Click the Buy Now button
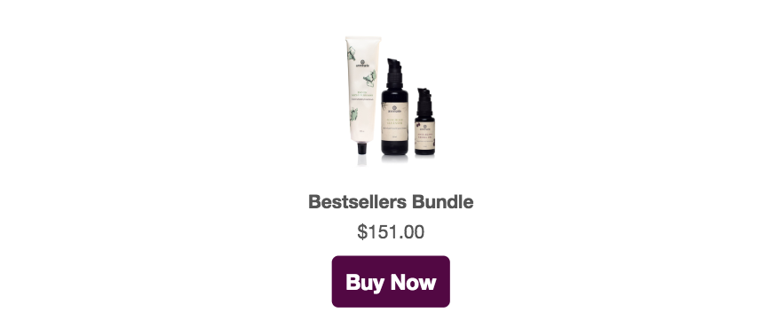 pyautogui.click(x=391, y=282)
